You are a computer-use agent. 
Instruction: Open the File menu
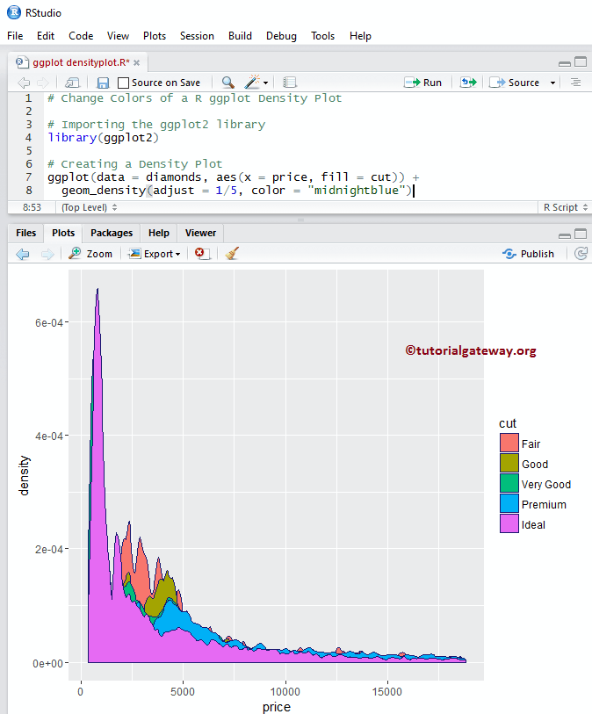[x=15, y=36]
